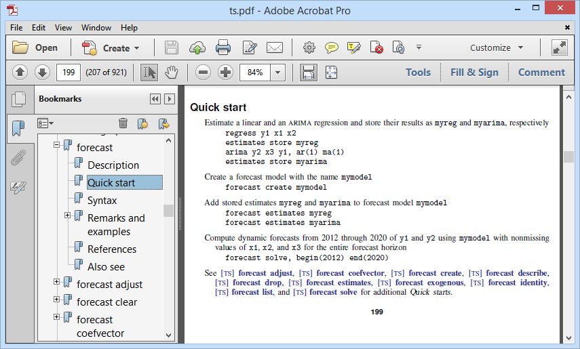This screenshot has height=349, width=580.
Task: Go to previous page arrow
Action: [20, 72]
